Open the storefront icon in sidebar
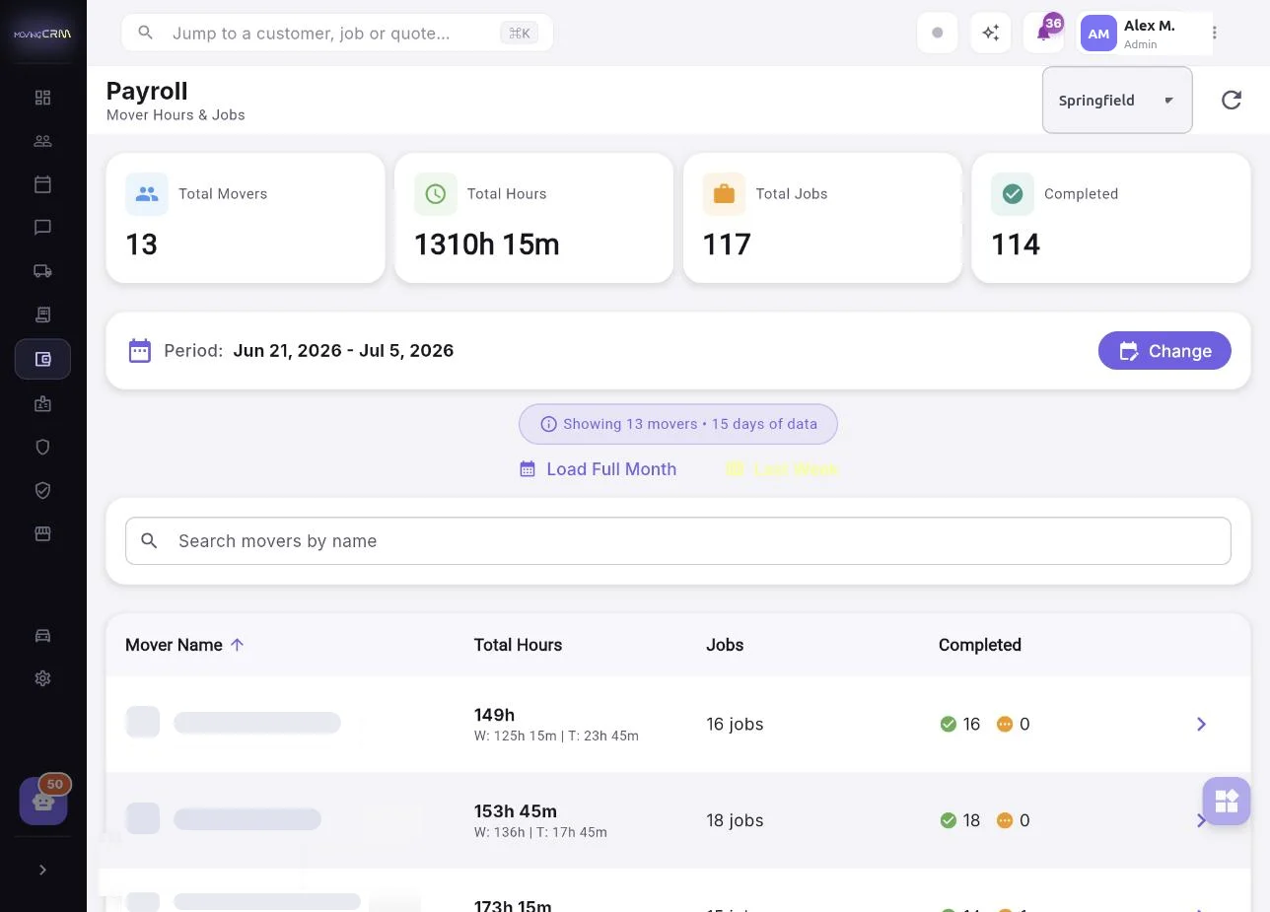This screenshot has height=912, width=1270. tap(42, 533)
